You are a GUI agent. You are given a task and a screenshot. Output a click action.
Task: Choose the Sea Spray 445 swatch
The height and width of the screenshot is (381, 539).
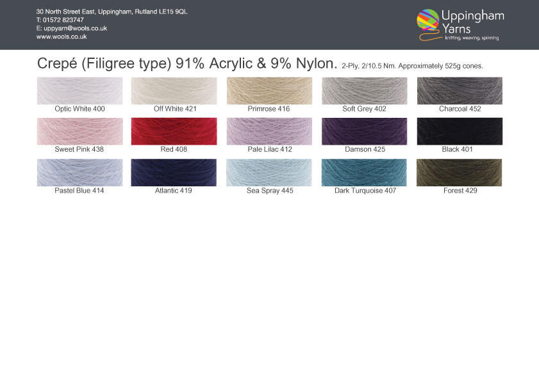point(269,172)
